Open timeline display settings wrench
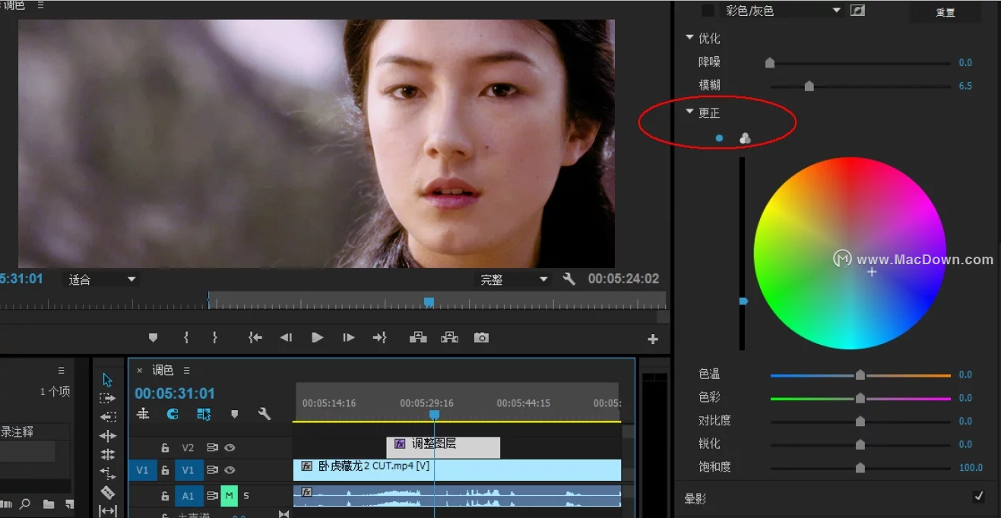The image size is (1001, 518). coord(265,414)
